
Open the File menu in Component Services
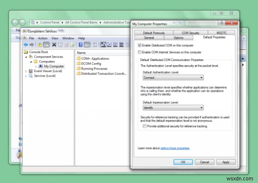[x=31, y=38]
